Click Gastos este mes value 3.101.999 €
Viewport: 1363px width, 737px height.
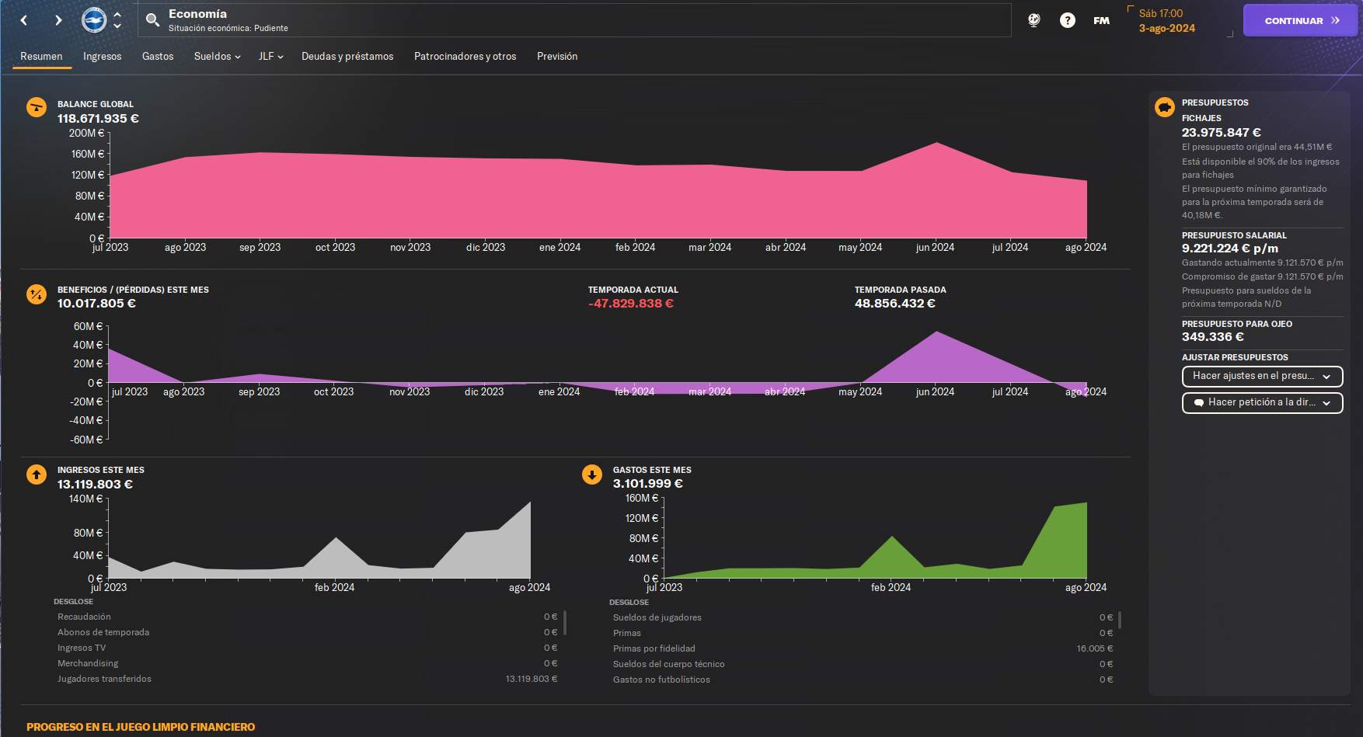[648, 484]
